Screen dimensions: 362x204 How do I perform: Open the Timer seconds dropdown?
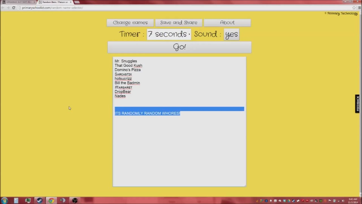point(169,34)
